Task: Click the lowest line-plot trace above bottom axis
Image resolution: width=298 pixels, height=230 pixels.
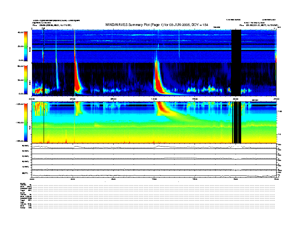Action: pos(154,176)
